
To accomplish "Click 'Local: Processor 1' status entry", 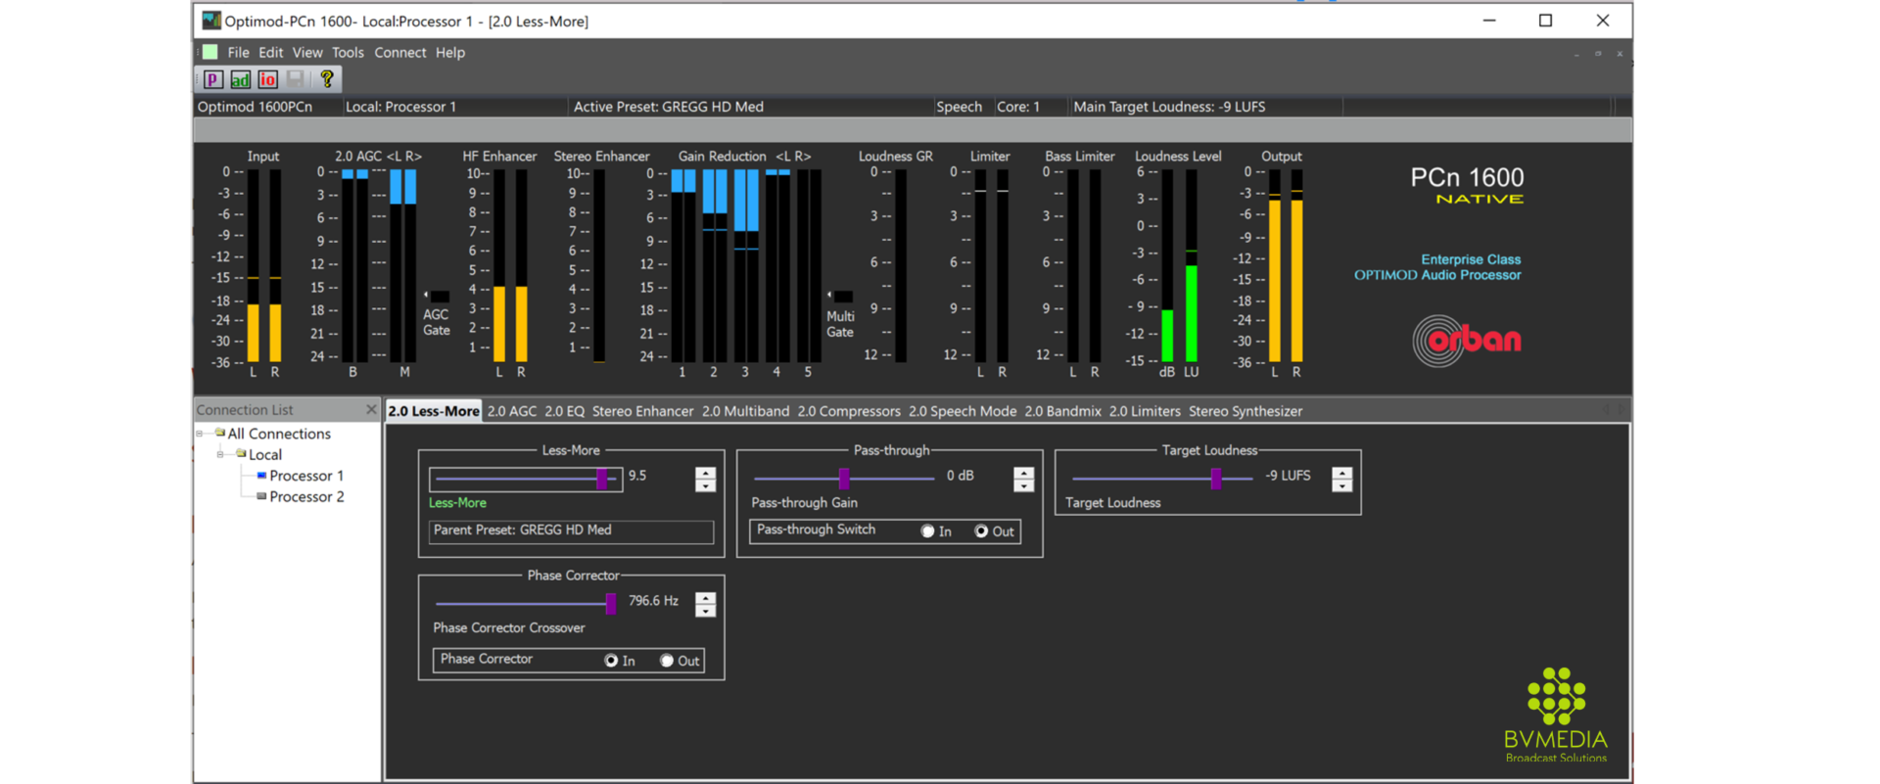I will click(x=400, y=107).
